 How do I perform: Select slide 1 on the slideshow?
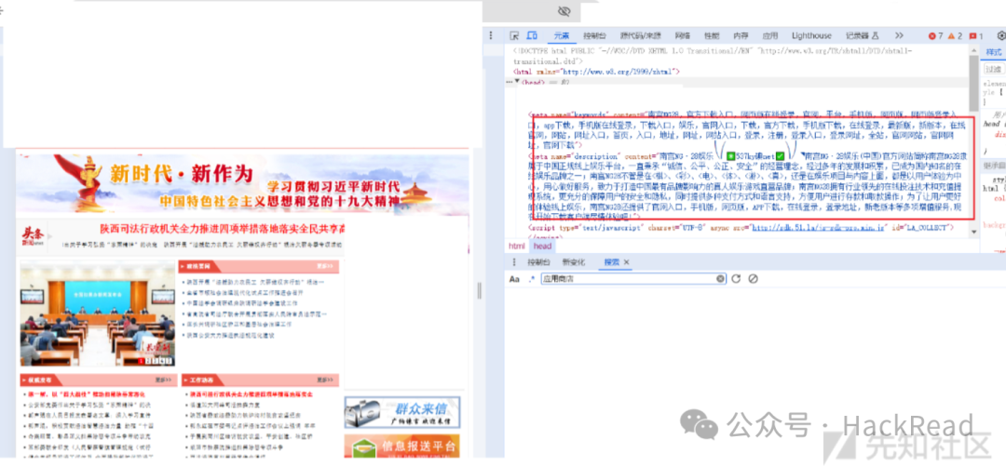[143, 361]
